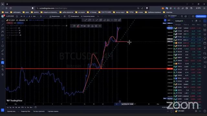Open drawing settings gear in floating toolbar

click(89, 26)
